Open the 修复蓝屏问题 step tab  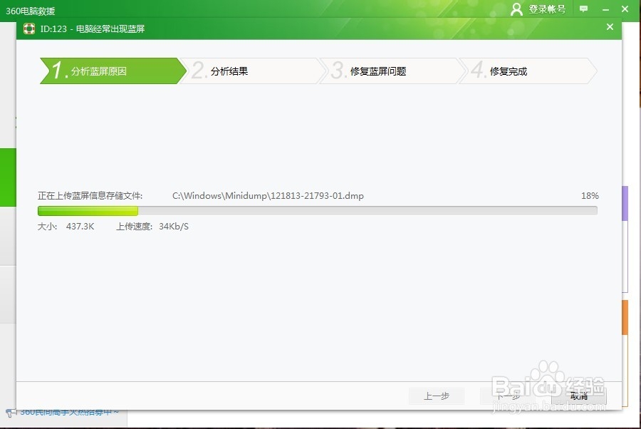click(377, 71)
